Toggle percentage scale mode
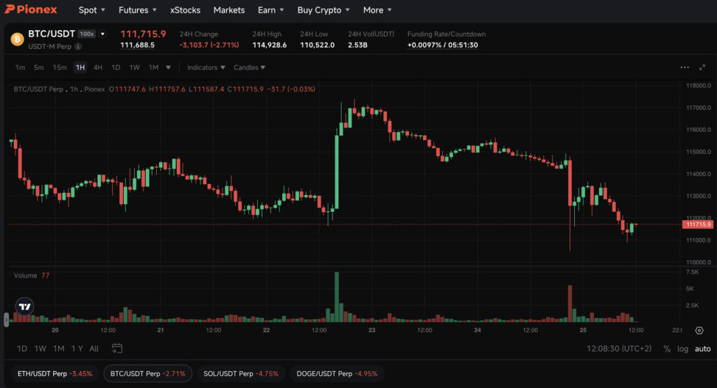717x388 pixels. (667, 349)
